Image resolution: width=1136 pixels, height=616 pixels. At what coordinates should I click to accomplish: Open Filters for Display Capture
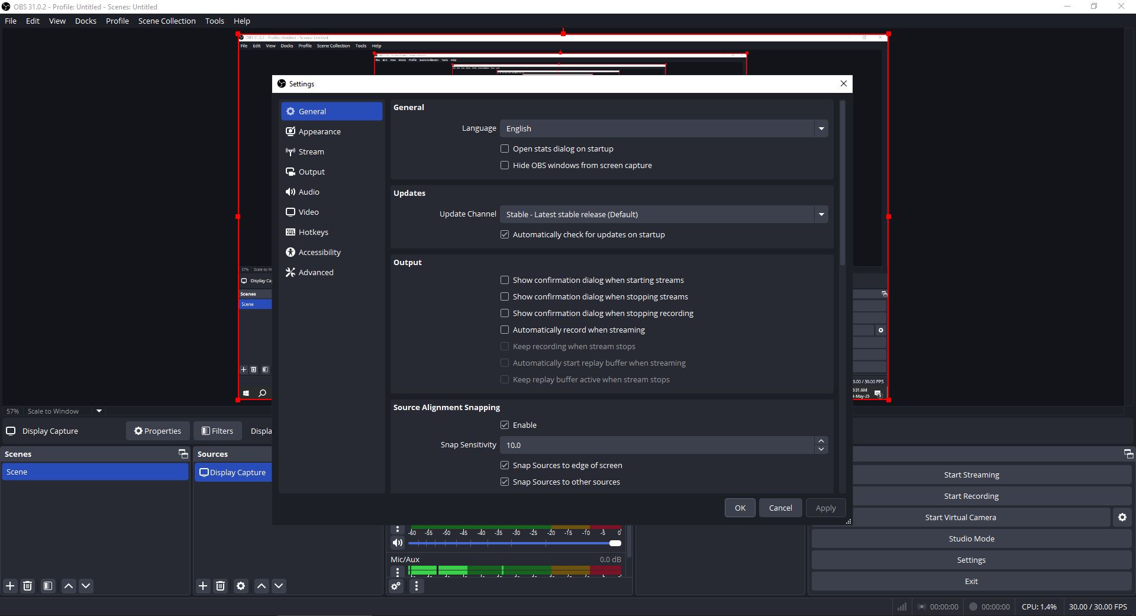click(x=217, y=431)
